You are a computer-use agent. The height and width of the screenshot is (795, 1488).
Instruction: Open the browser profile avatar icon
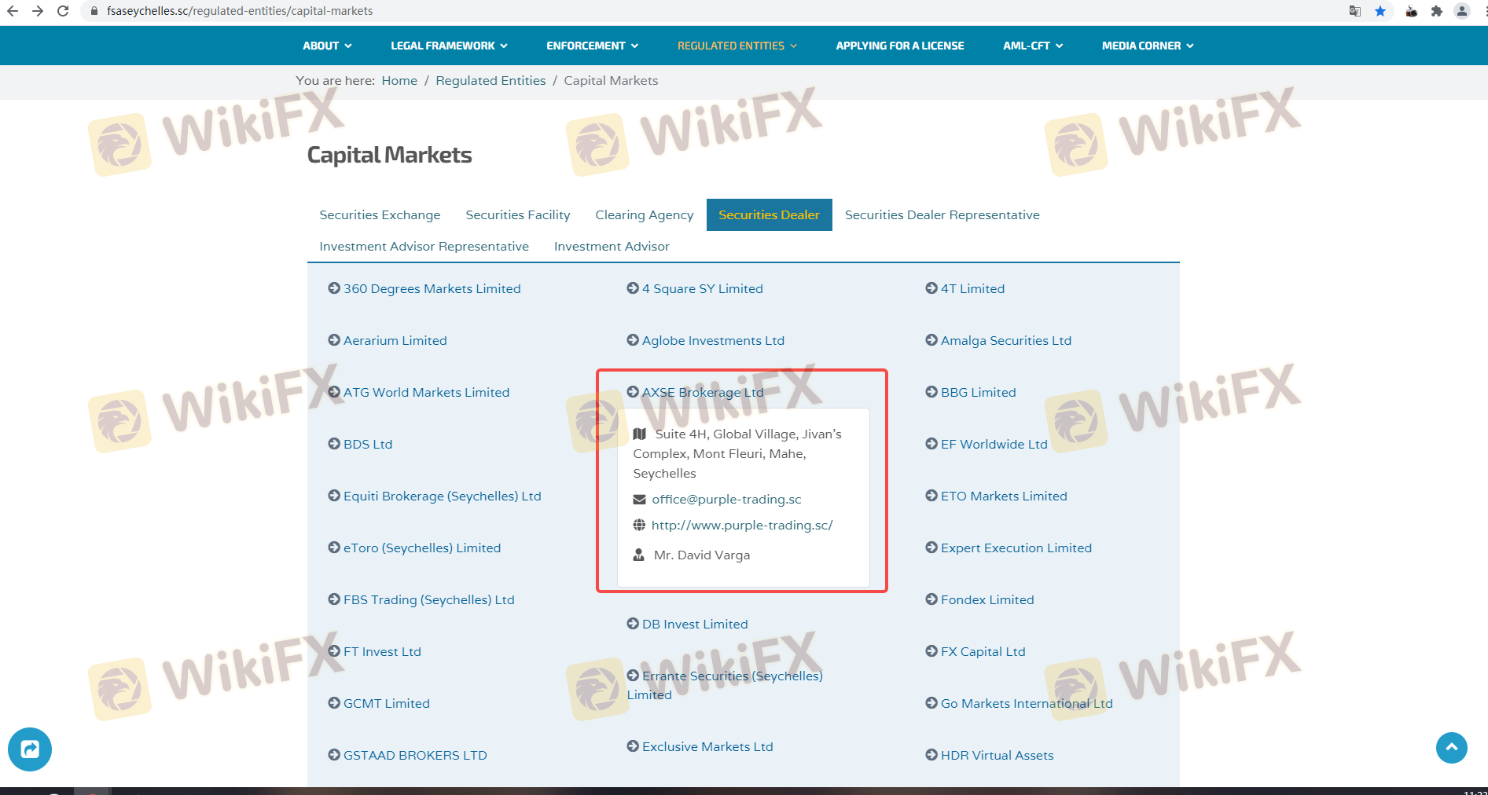click(x=1462, y=11)
